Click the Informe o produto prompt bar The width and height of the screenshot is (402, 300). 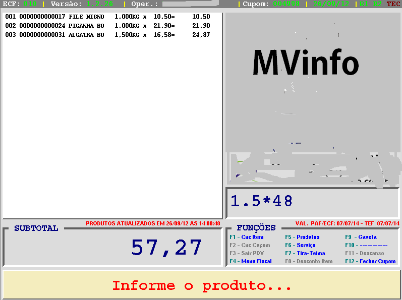tap(202, 284)
